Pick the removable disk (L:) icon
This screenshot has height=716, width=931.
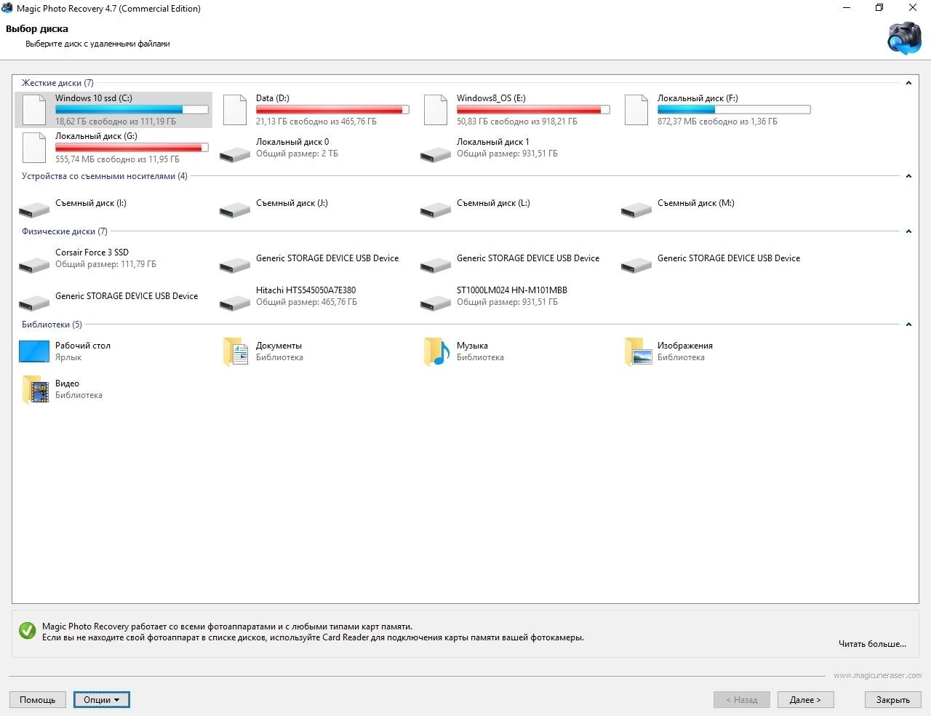pyautogui.click(x=436, y=210)
